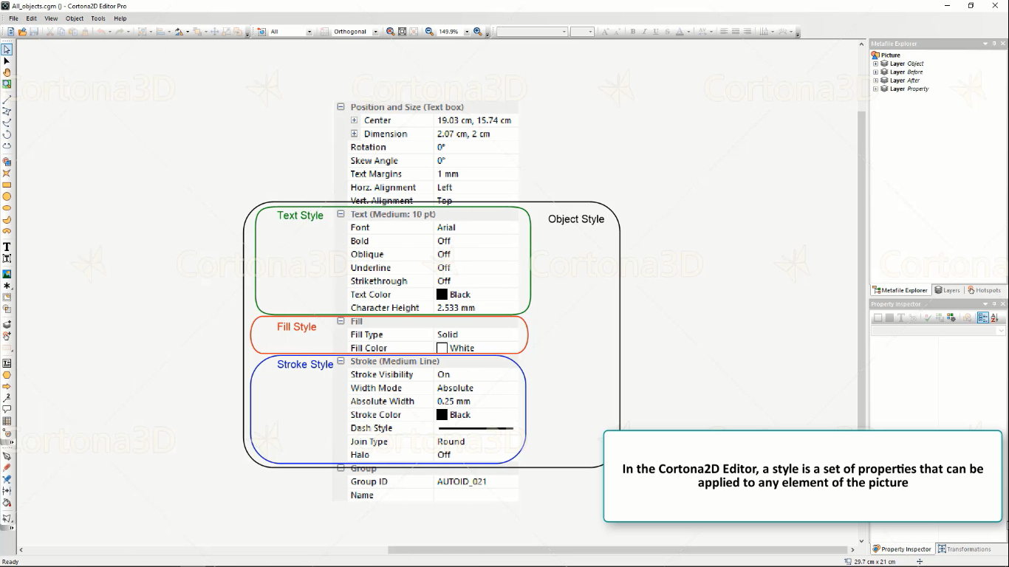Expand the Layer Property tree node

point(875,89)
